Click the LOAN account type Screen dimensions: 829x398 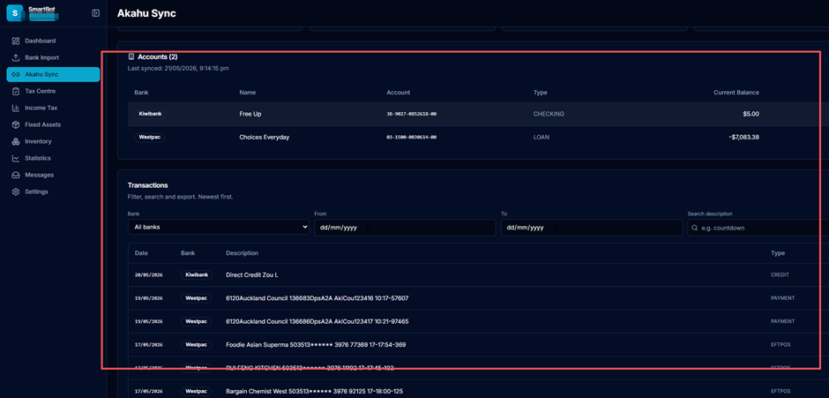pos(541,137)
